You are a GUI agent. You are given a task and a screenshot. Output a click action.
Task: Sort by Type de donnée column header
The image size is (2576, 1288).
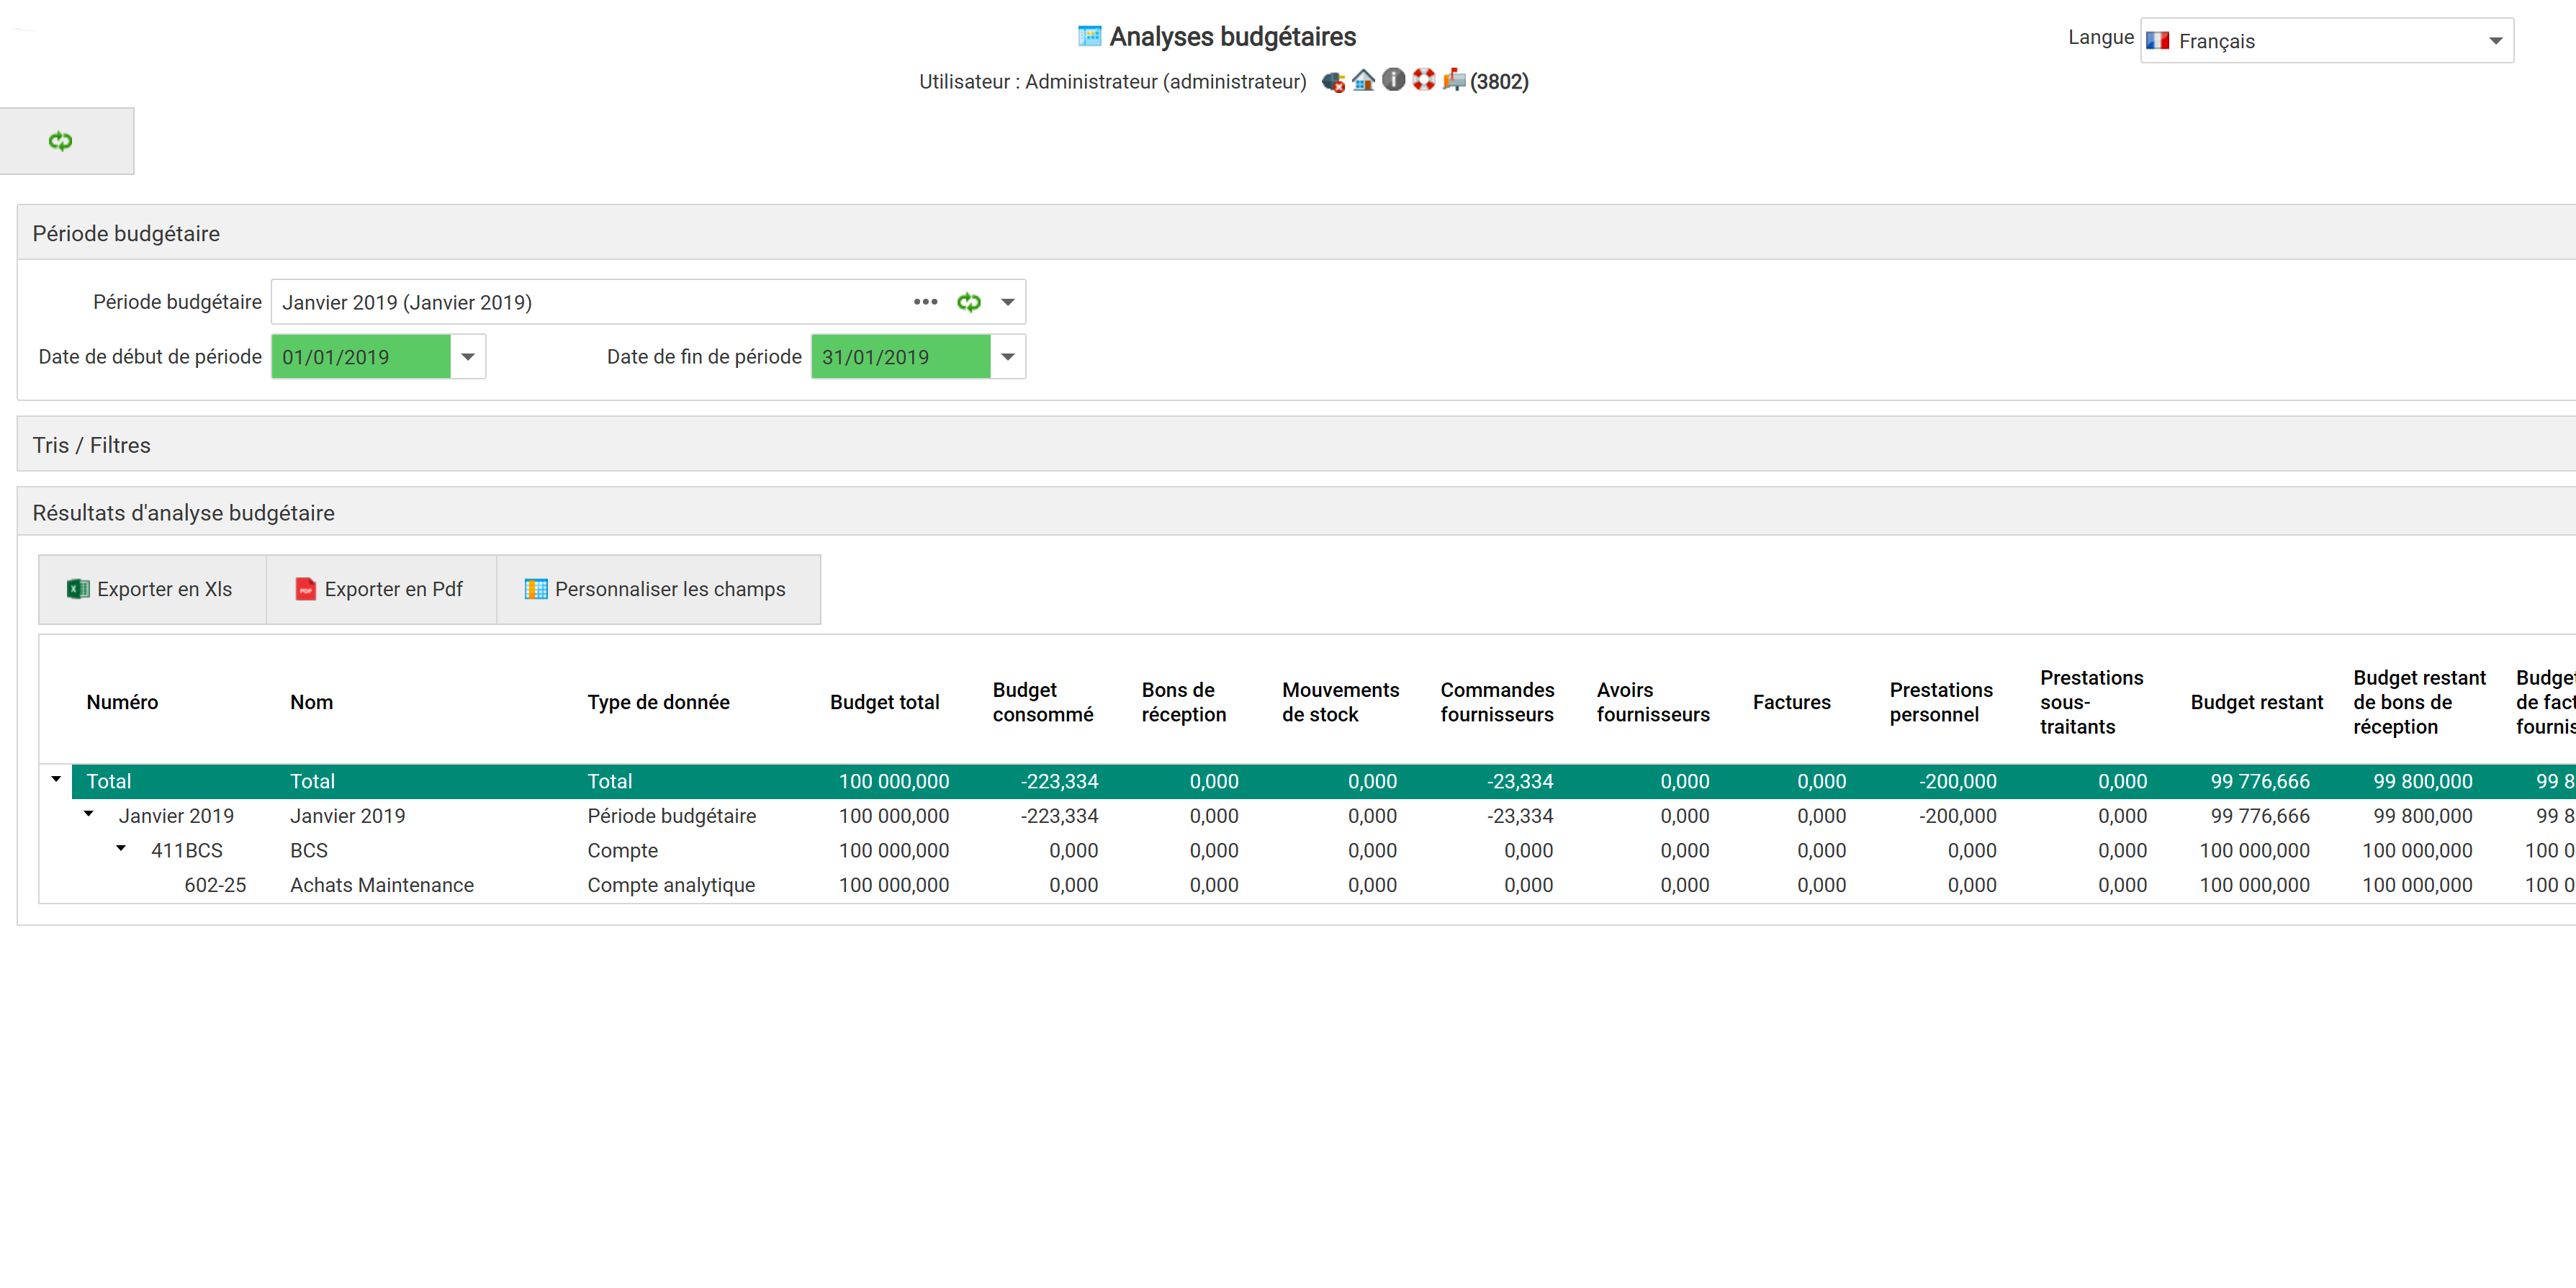click(x=658, y=702)
